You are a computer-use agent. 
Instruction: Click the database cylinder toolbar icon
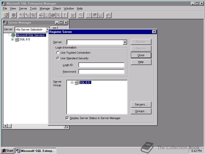pos(53,15)
